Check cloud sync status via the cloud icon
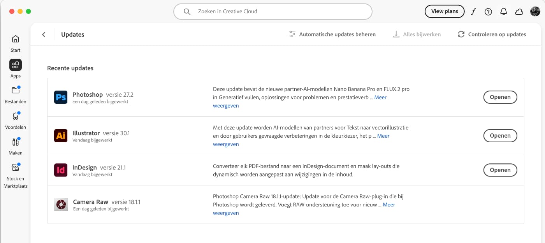The image size is (545, 243). point(519,11)
